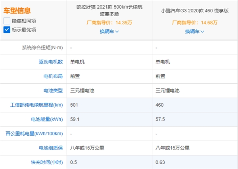Select the 0.5 fast charge value

tap(73, 162)
